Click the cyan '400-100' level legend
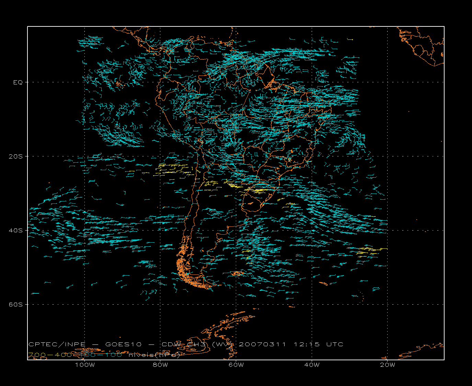Image resolution: width=472 pixels, height=386 pixels. point(100,355)
